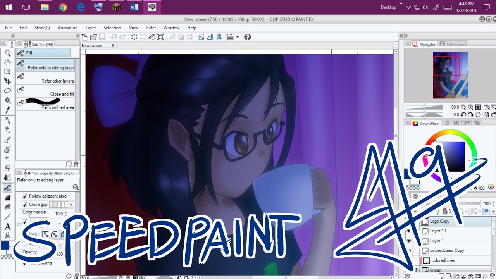Screen dimensions: 496x279
Task: Select Refer other layers sub tool
Action: tap(46, 79)
